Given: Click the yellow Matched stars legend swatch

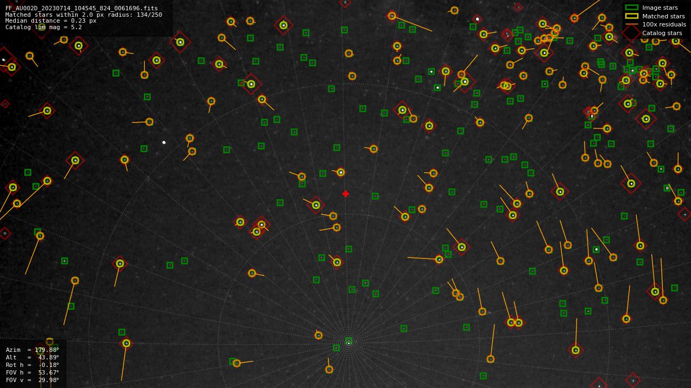Looking at the screenshot, I should (632, 16).
